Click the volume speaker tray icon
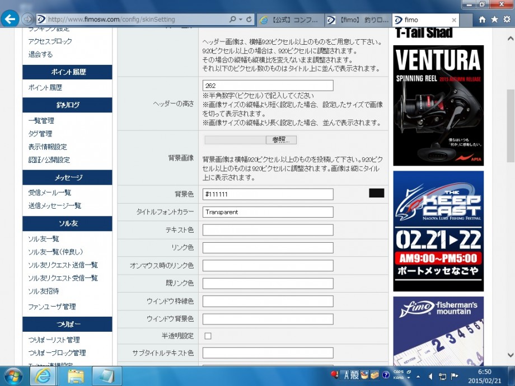515x386 pixels. (x=430, y=376)
